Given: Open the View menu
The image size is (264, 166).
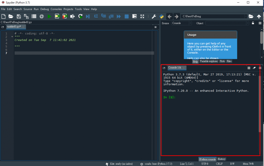Looking at the screenshot, I should pyautogui.click(x=86, y=9).
